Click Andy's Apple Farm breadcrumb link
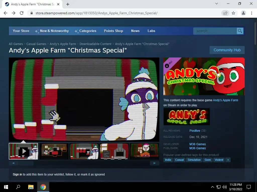 pyautogui.click(x=63, y=44)
